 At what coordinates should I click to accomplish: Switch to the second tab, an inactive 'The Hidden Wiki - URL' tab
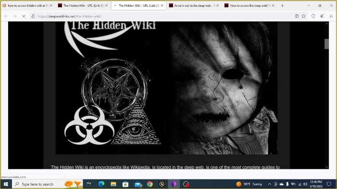tap(83, 6)
